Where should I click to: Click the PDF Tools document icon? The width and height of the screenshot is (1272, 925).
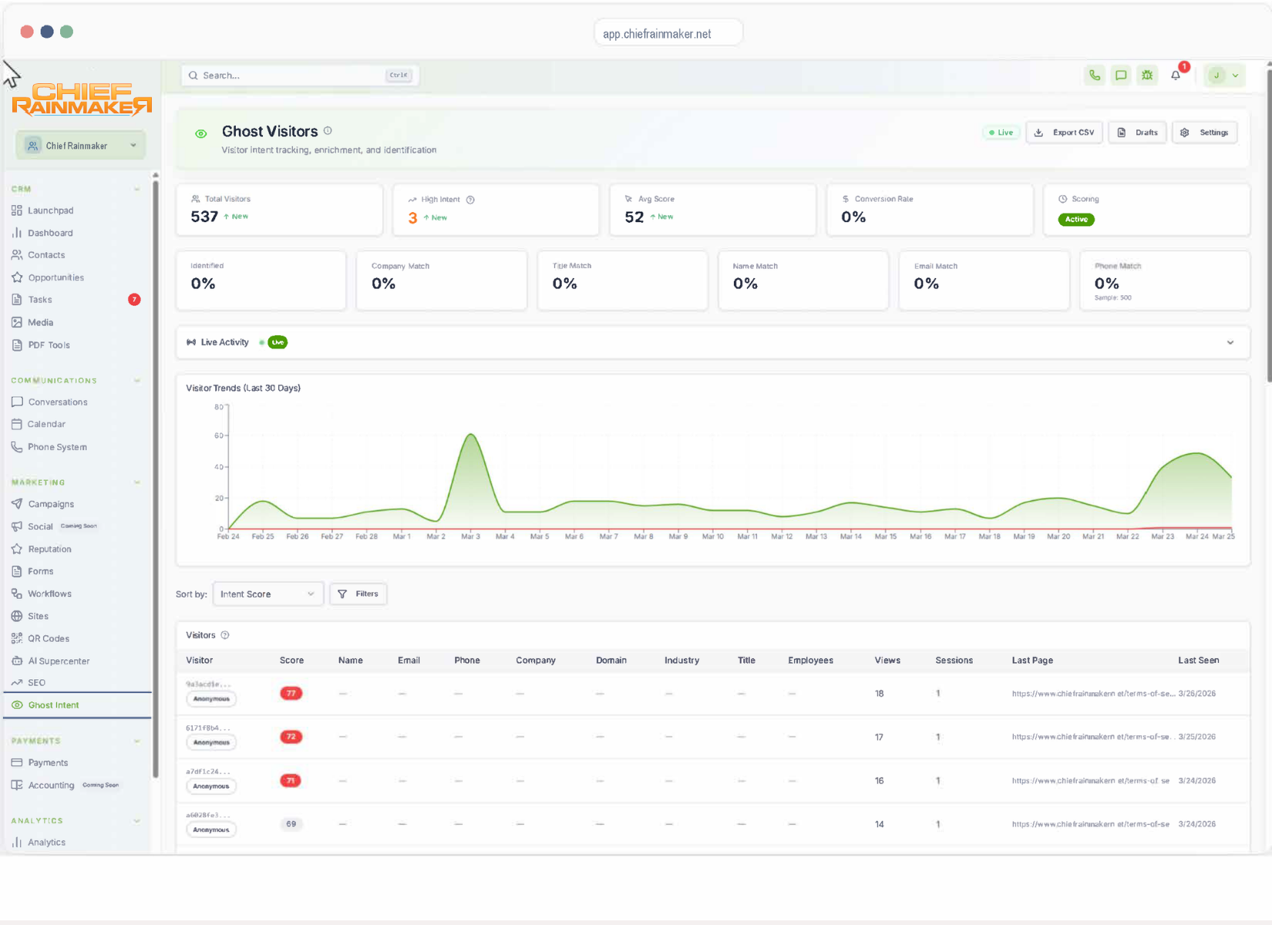tap(17, 345)
